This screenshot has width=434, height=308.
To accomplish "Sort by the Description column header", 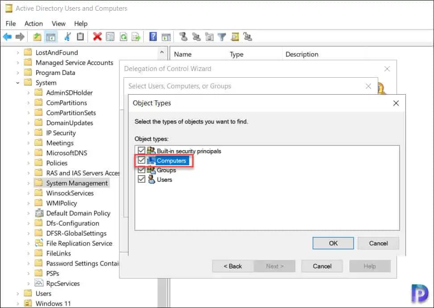I will [x=302, y=54].
